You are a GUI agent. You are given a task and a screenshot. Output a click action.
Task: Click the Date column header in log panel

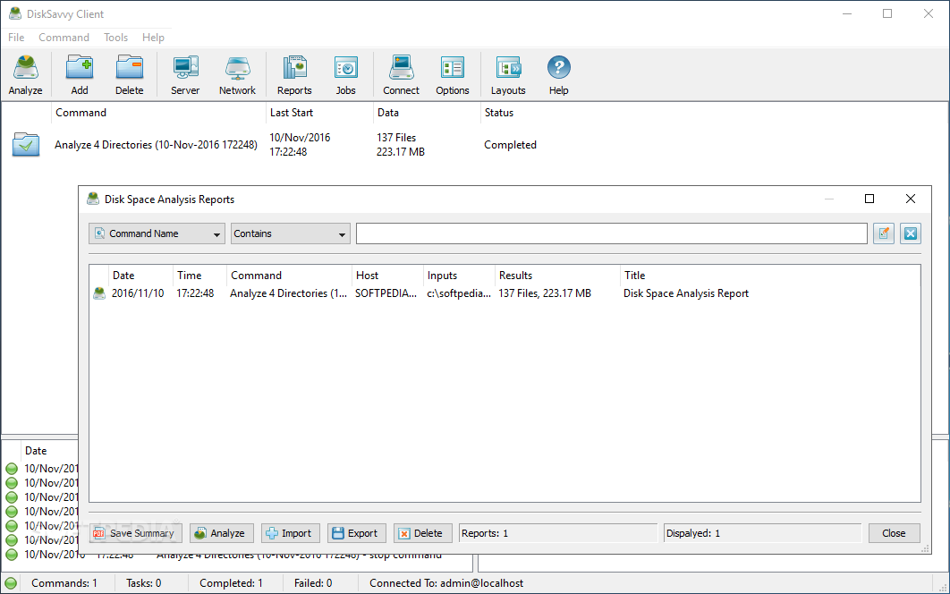(36, 451)
